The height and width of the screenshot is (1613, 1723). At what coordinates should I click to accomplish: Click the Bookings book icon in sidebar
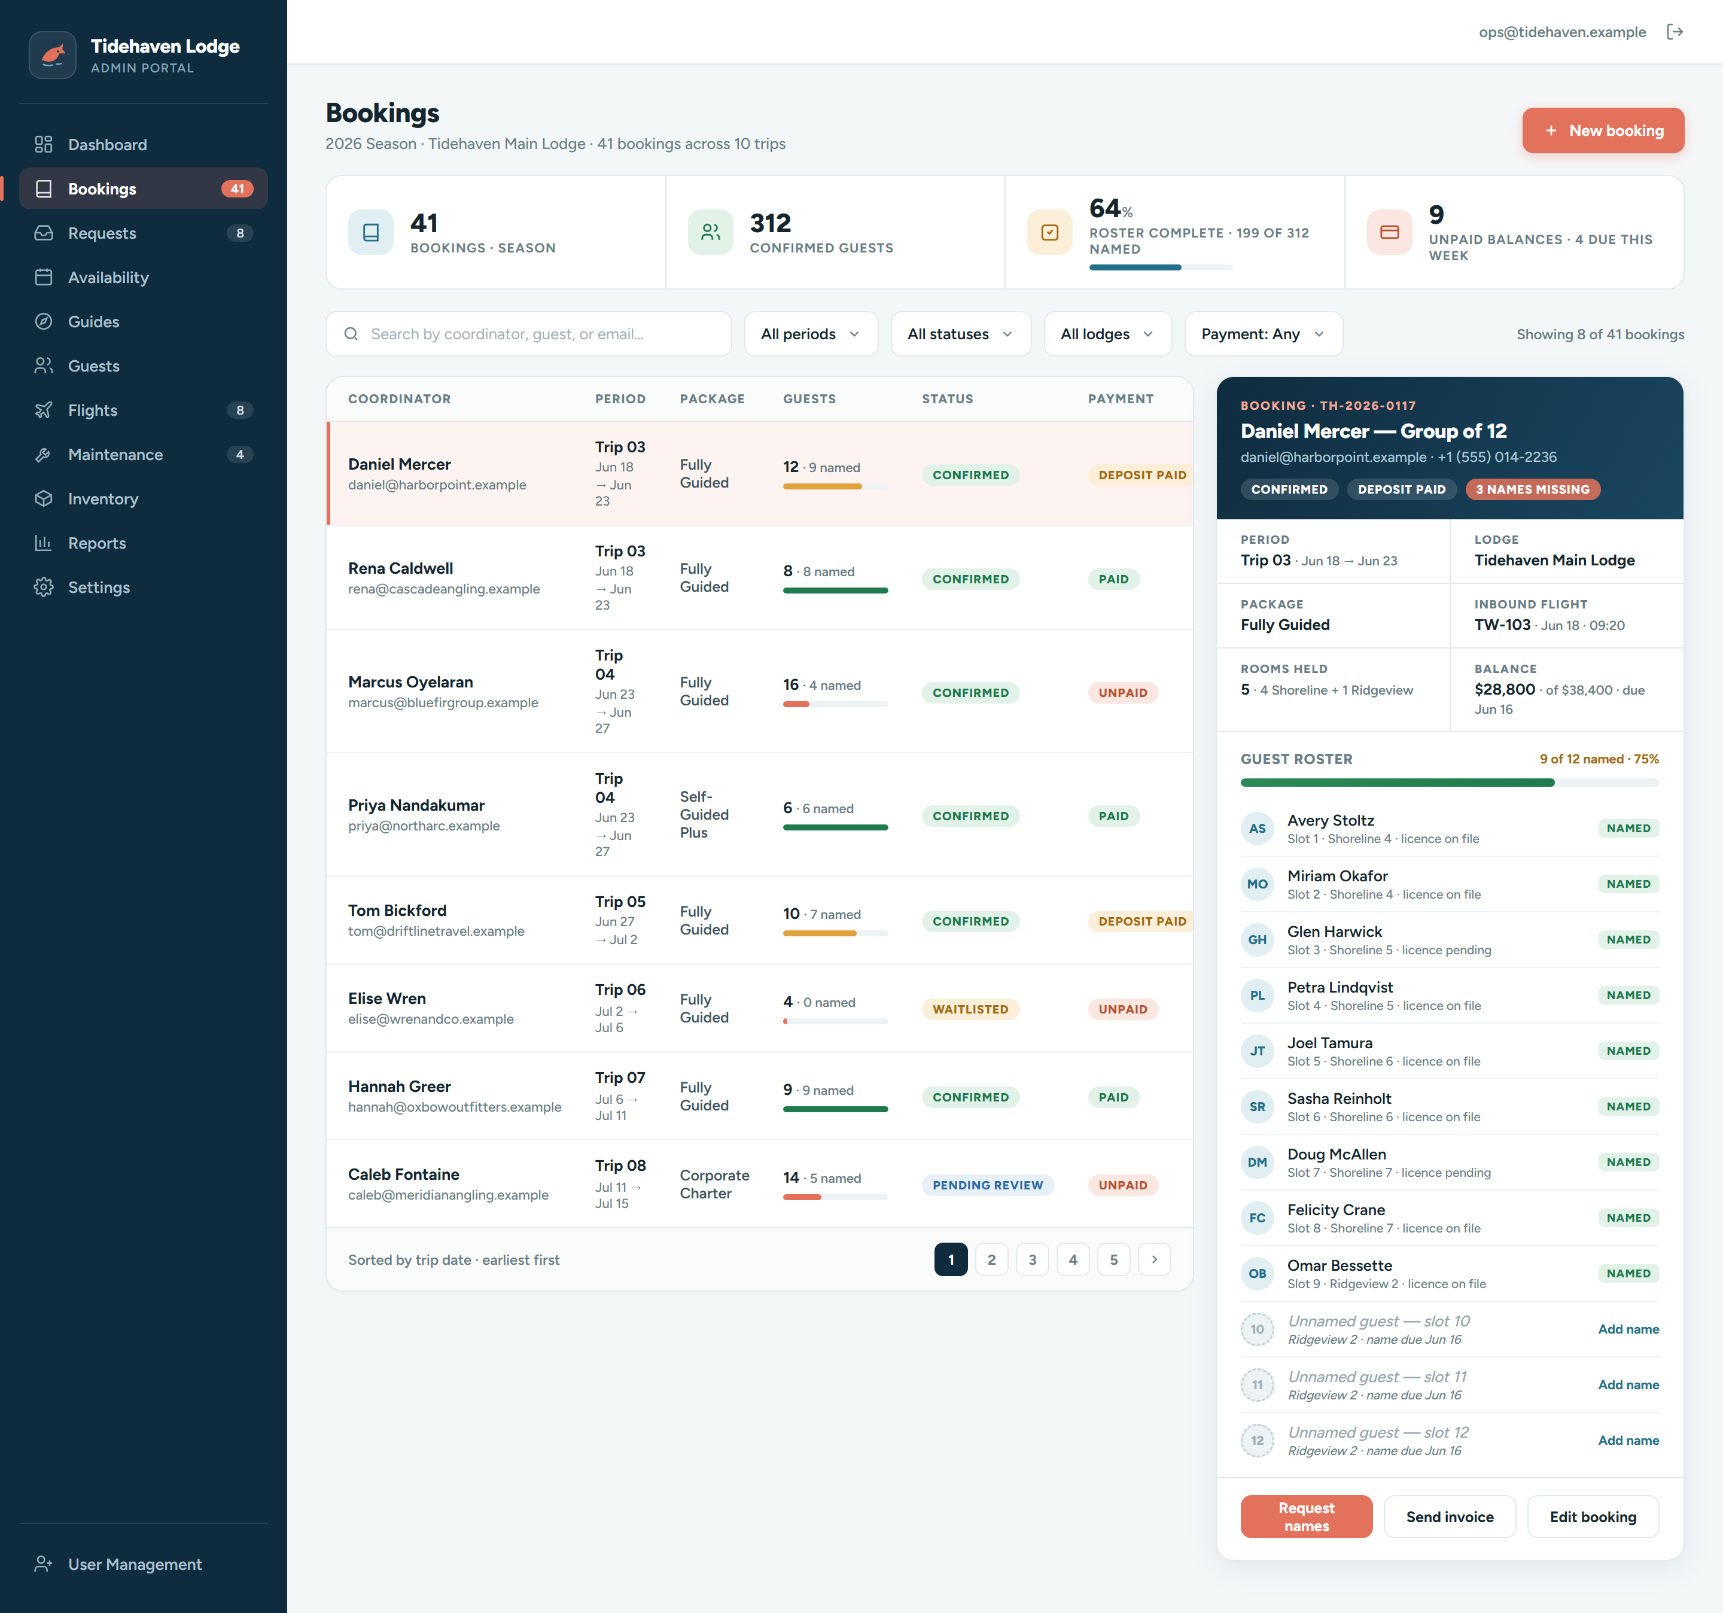pyautogui.click(x=43, y=188)
